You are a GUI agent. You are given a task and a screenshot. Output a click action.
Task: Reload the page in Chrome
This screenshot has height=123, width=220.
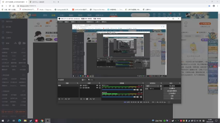pos(10,6)
